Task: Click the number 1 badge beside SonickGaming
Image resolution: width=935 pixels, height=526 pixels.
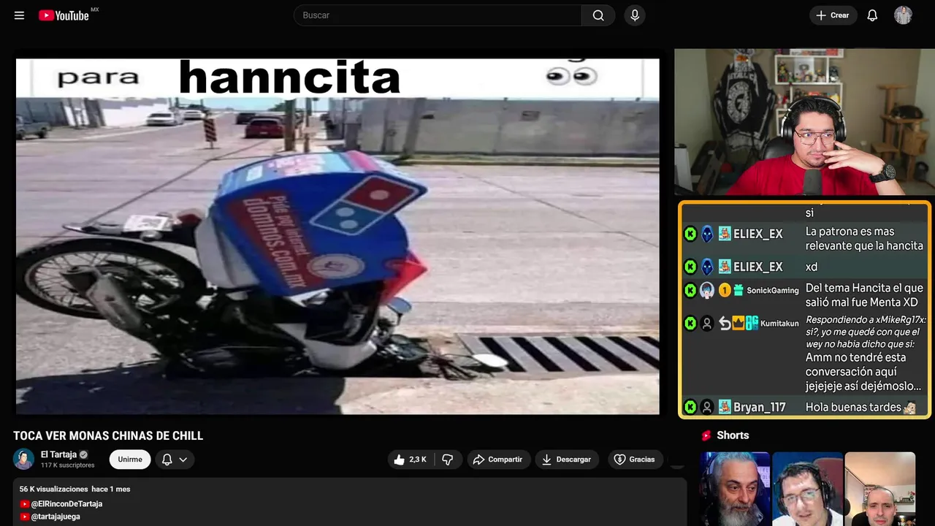Action: coord(725,290)
